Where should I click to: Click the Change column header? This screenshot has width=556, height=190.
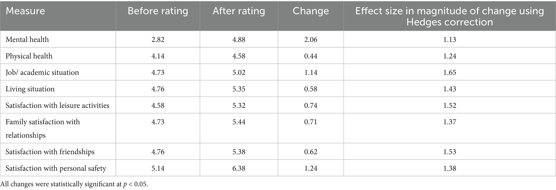point(311,11)
